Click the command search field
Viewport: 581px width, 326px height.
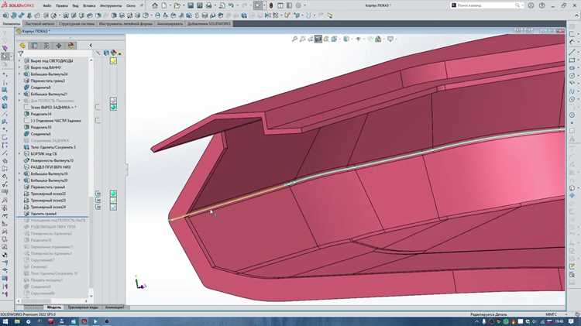tap(486, 5)
